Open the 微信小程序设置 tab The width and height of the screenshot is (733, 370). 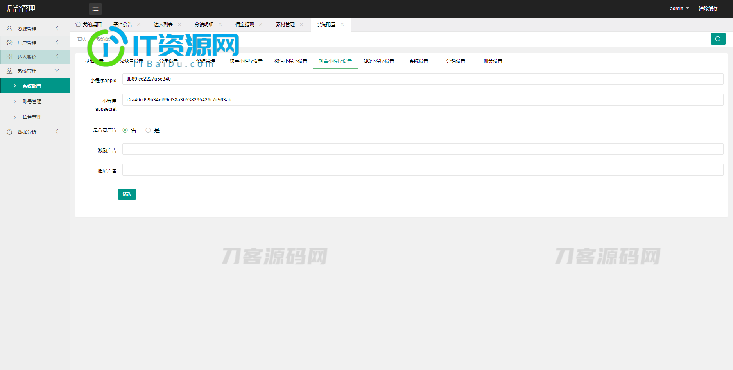tap(291, 61)
